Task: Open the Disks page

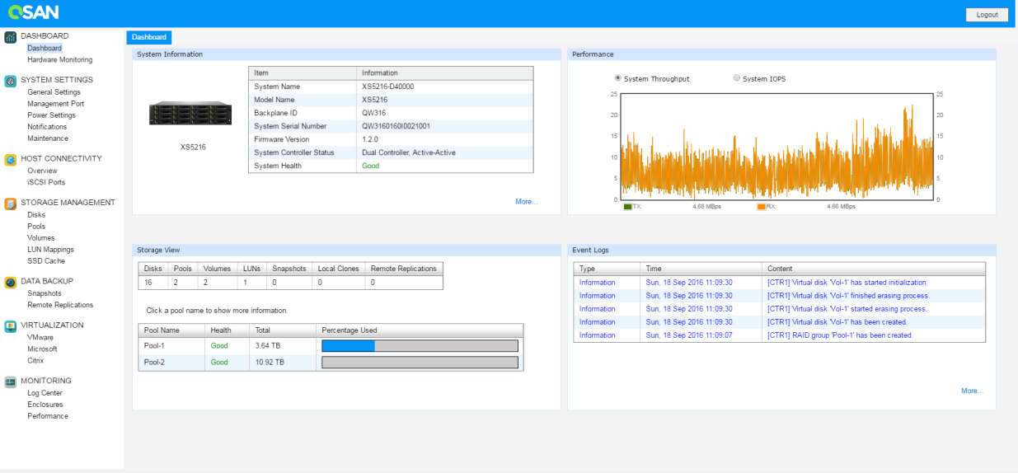Action: pyautogui.click(x=36, y=215)
